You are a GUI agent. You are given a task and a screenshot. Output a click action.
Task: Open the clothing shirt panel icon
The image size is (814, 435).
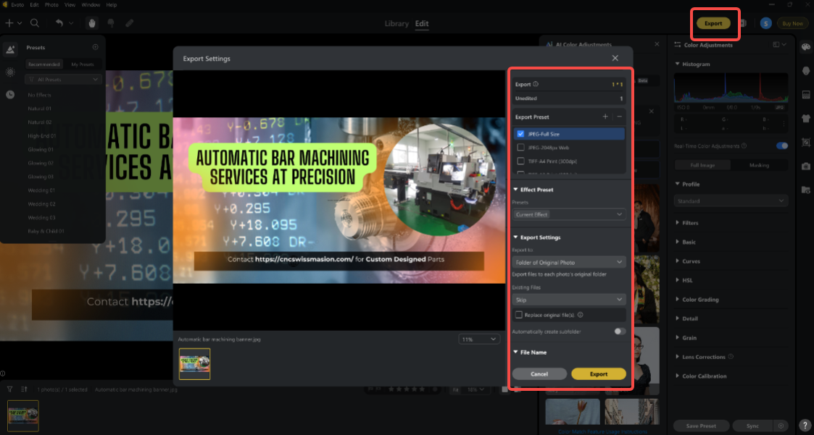pos(805,118)
